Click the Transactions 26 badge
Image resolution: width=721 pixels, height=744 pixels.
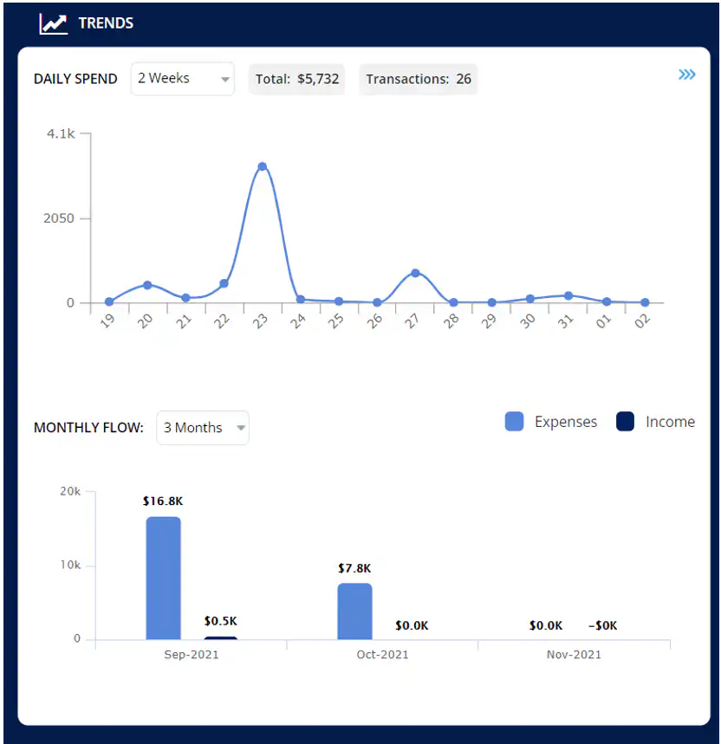419,79
